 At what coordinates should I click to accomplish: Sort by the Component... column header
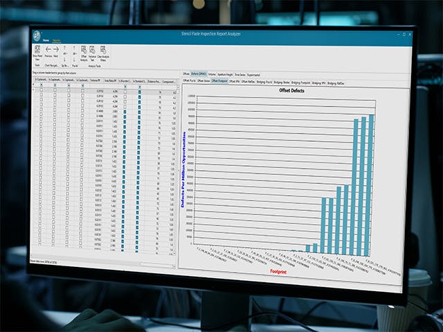[169, 82]
